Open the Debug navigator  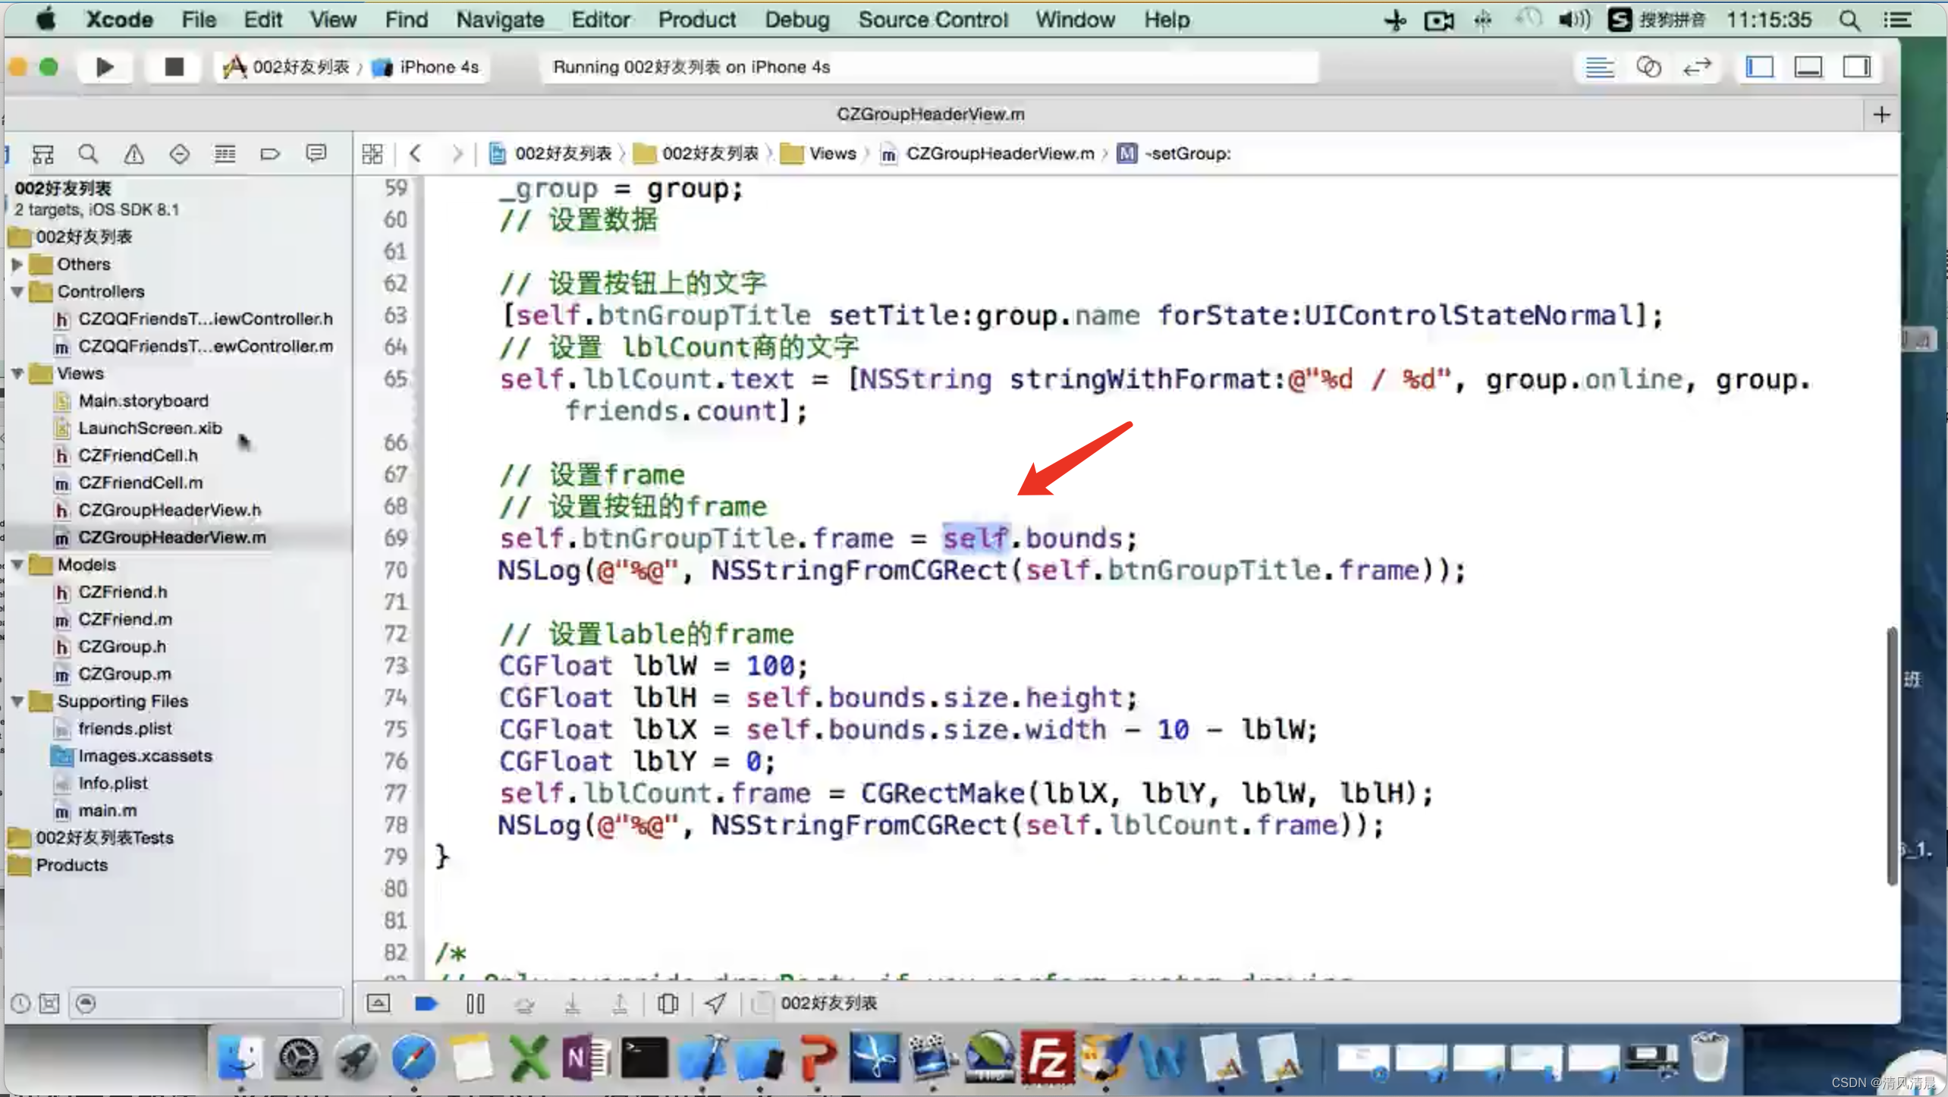click(225, 154)
